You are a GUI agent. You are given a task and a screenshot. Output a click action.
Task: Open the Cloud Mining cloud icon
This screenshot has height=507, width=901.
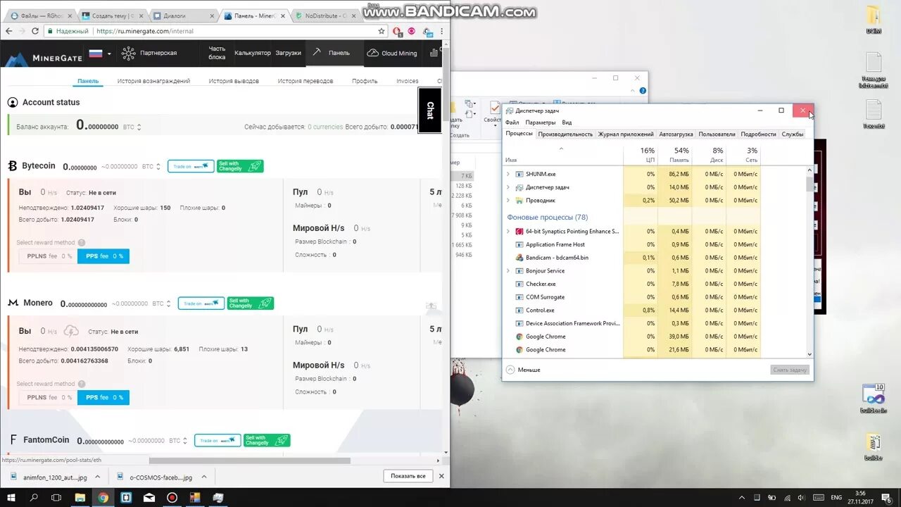(372, 53)
